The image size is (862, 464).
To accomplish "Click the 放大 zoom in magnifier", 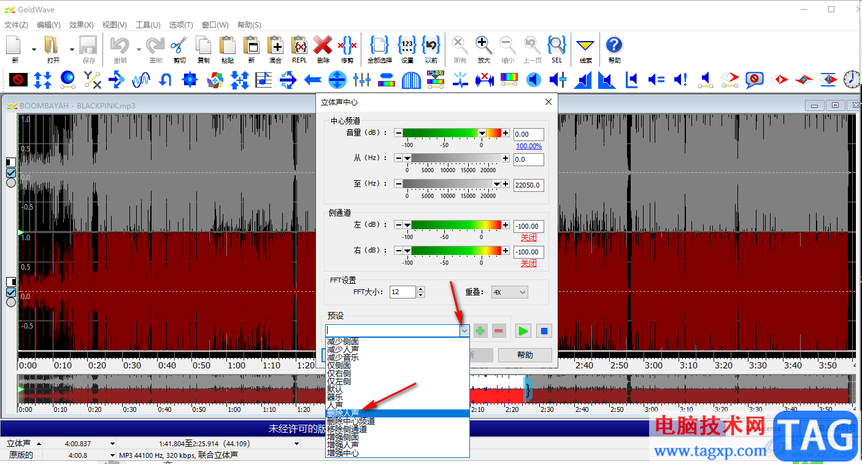I will pos(483,46).
